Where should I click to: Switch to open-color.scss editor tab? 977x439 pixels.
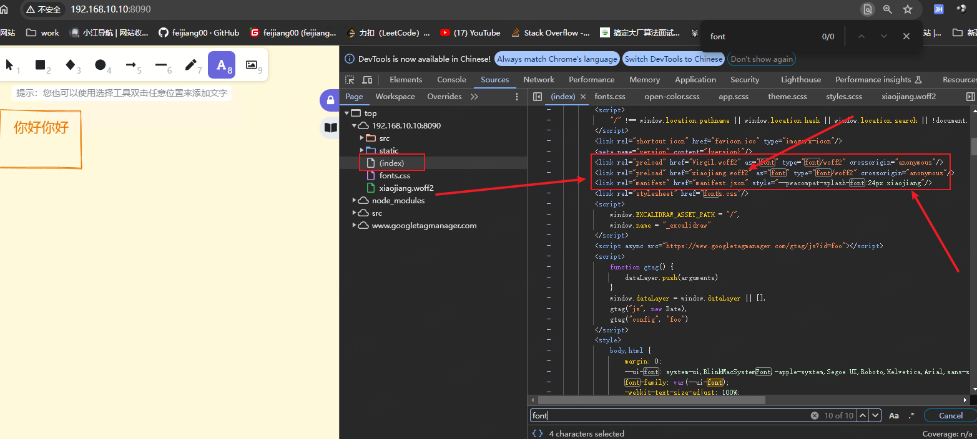(672, 97)
